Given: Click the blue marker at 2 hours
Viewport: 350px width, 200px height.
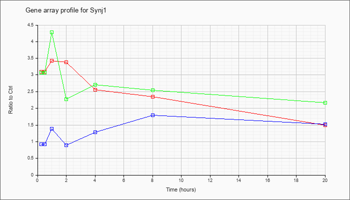Looking at the screenshot, I should click(x=66, y=145).
